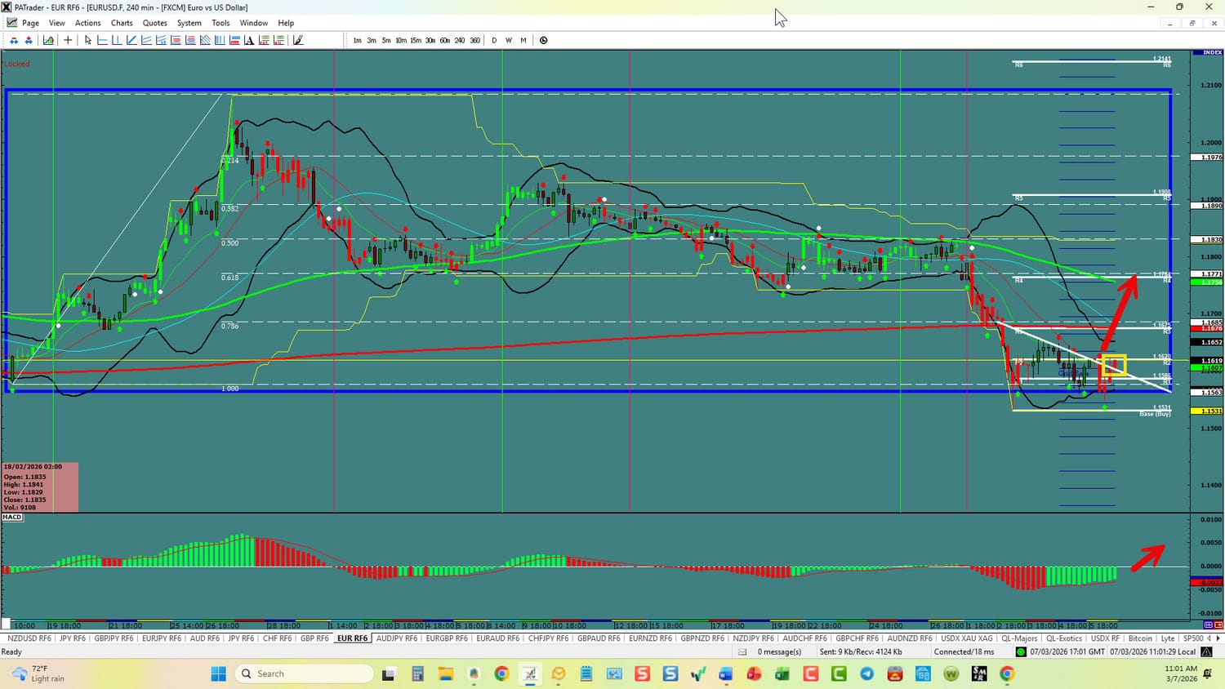Set timeframe to 15m

[x=416, y=40]
